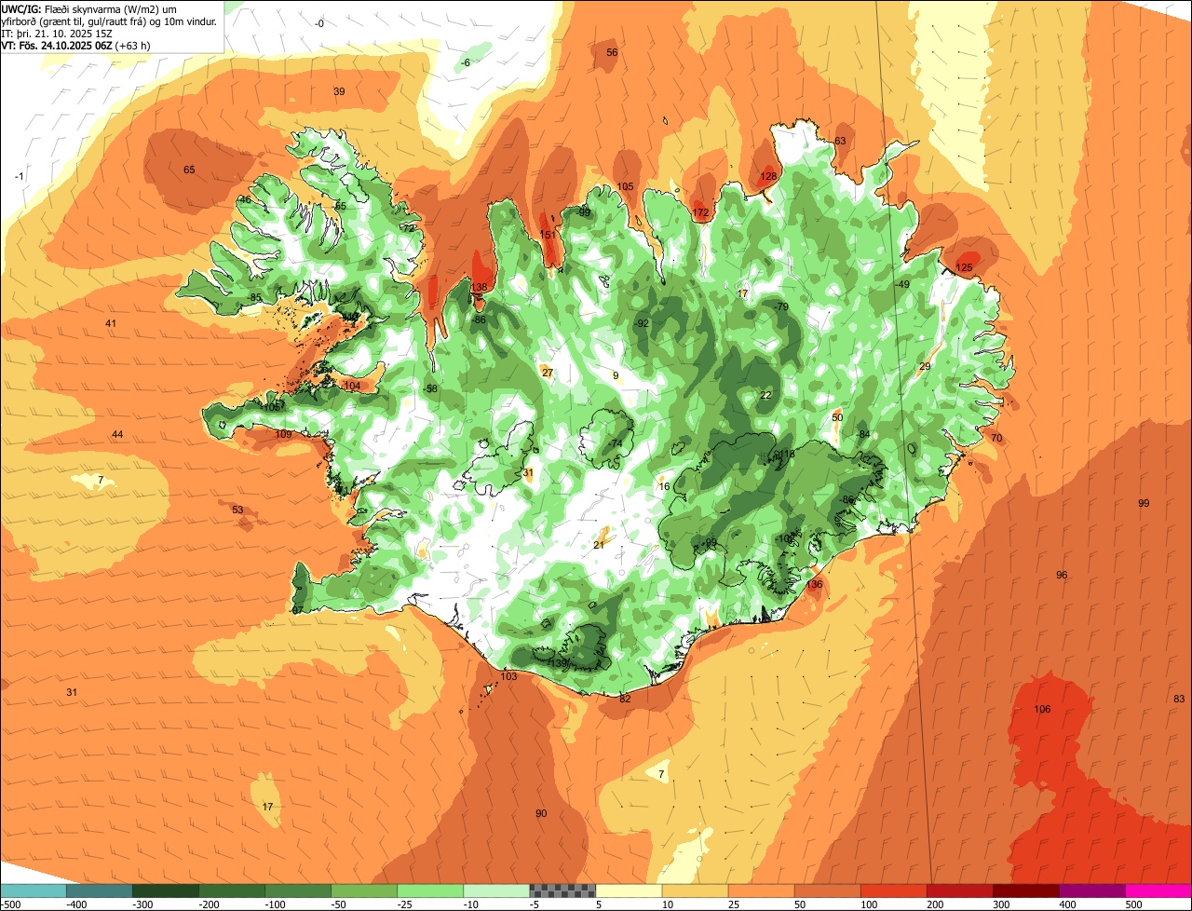This screenshot has width=1192, height=911.
Task: Select the teal legend swatch between -500 and -400
Action: (33, 891)
